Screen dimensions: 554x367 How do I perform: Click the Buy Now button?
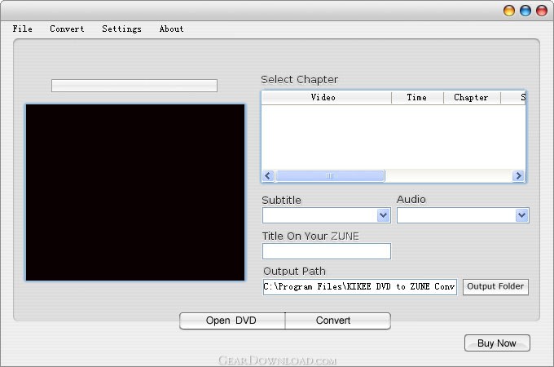[497, 343]
